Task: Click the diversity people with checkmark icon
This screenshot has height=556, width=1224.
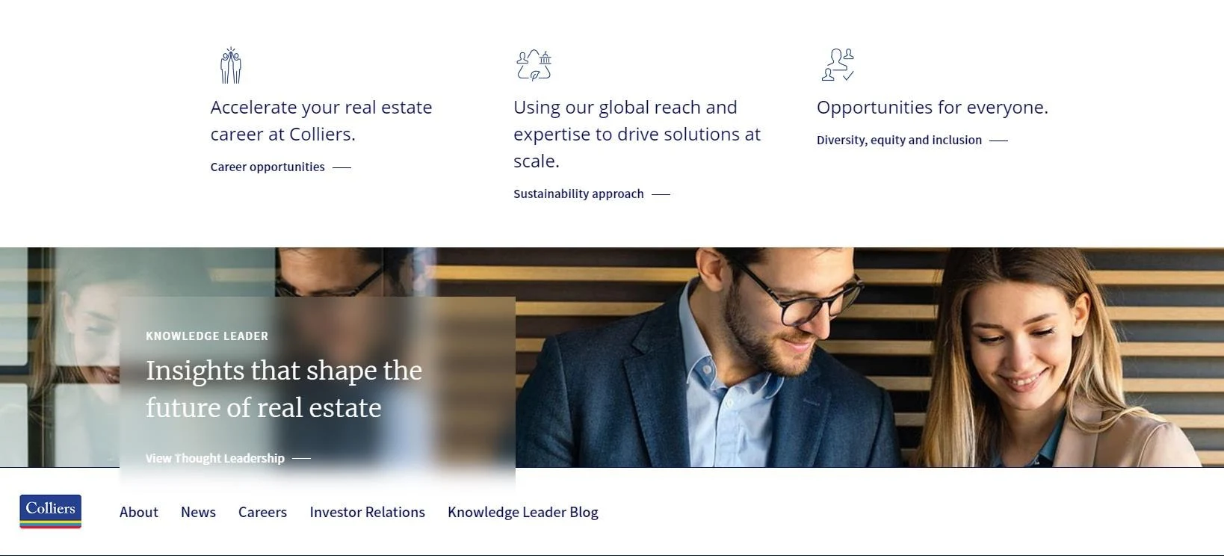Action: [x=838, y=65]
